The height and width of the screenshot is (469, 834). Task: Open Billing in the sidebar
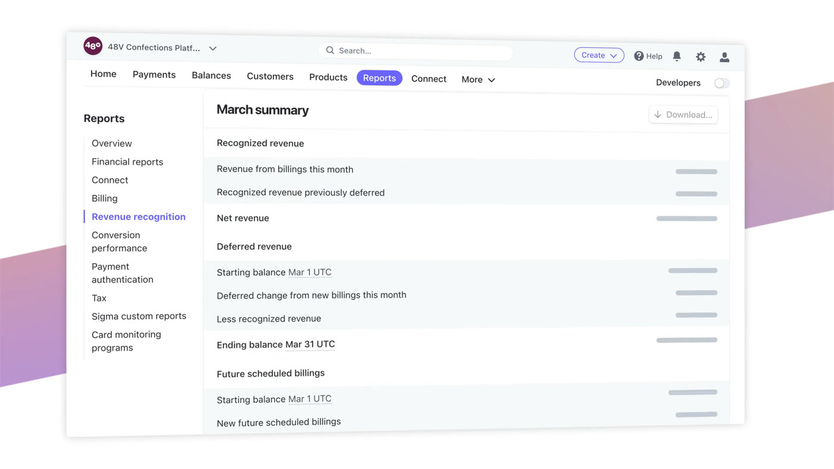point(104,199)
